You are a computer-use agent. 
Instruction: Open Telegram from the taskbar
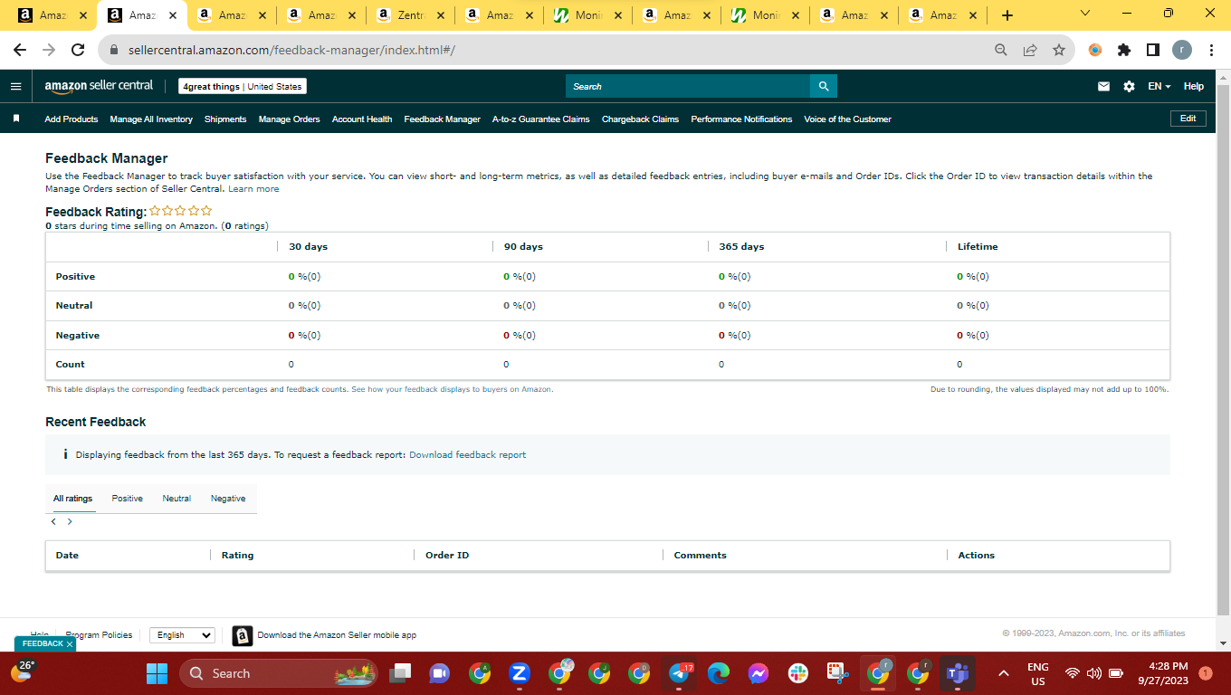tap(679, 673)
